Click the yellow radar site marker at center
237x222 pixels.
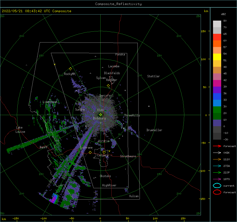click(x=101, y=115)
